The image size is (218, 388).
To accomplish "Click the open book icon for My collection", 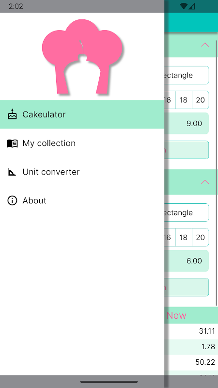I will tap(12, 143).
